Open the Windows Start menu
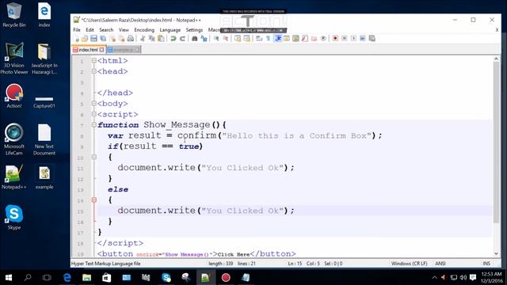507x285 pixels. tap(9, 277)
